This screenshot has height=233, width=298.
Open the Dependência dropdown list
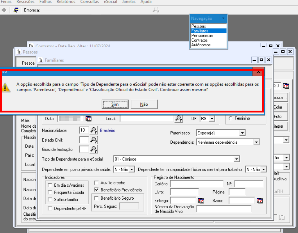coord(256,142)
